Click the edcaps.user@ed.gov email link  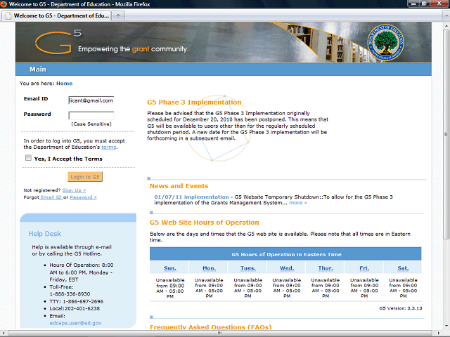pos(75,323)
